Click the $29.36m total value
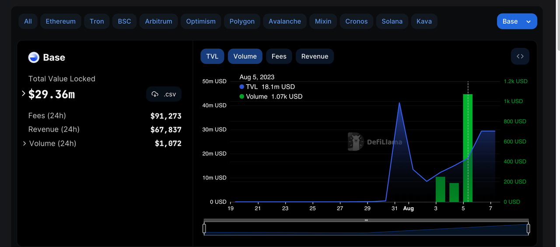This screenshot has height=247, width=560. point(52,94)
